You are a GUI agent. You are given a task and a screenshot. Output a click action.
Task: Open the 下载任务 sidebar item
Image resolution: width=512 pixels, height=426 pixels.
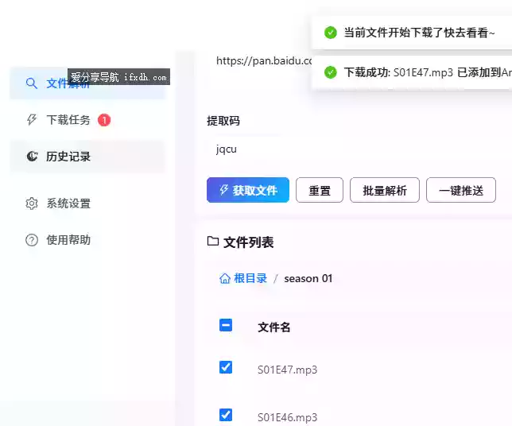(x=87, y=120)
